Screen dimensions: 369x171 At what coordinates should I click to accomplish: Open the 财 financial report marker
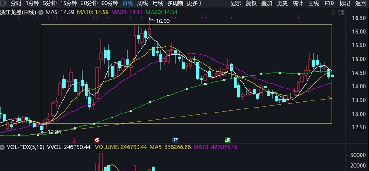click(175, 140)
